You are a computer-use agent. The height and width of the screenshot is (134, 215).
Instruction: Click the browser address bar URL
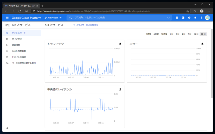(93, 11)
